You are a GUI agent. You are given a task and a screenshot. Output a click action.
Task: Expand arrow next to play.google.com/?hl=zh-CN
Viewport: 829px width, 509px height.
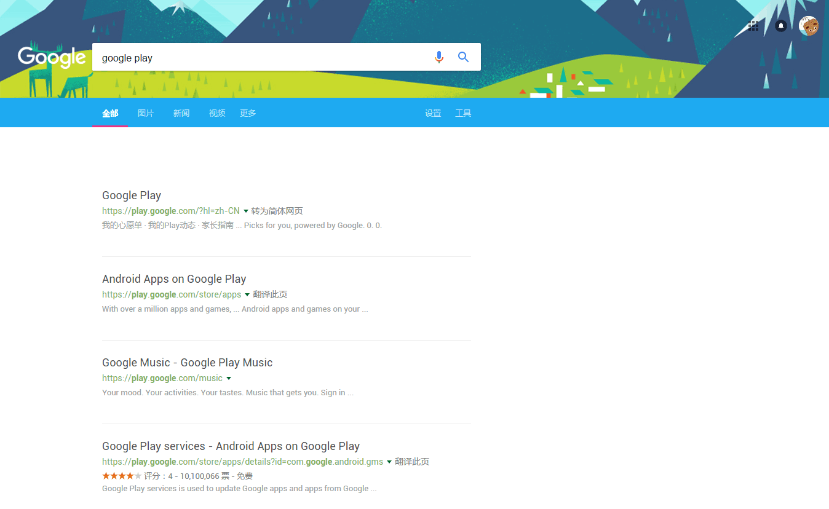(x=246, y=211)
